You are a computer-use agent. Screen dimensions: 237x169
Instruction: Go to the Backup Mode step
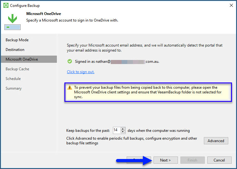coord(17,40)
